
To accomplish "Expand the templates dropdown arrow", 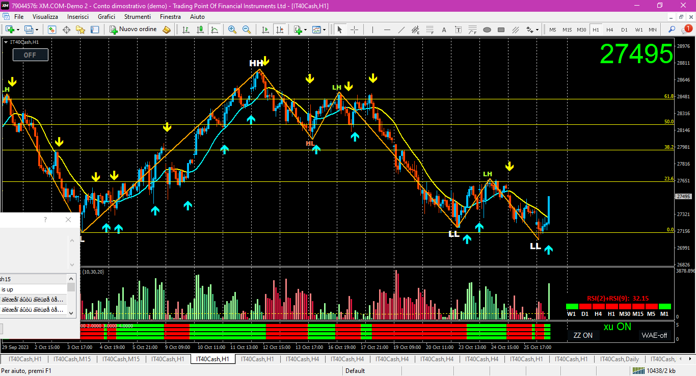I will [325, 30].
